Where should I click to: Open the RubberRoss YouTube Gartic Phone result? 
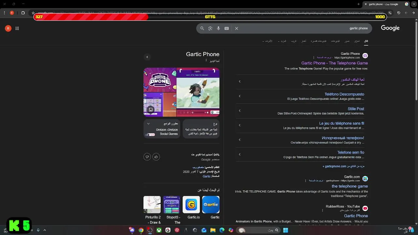[x=356, y=216]
